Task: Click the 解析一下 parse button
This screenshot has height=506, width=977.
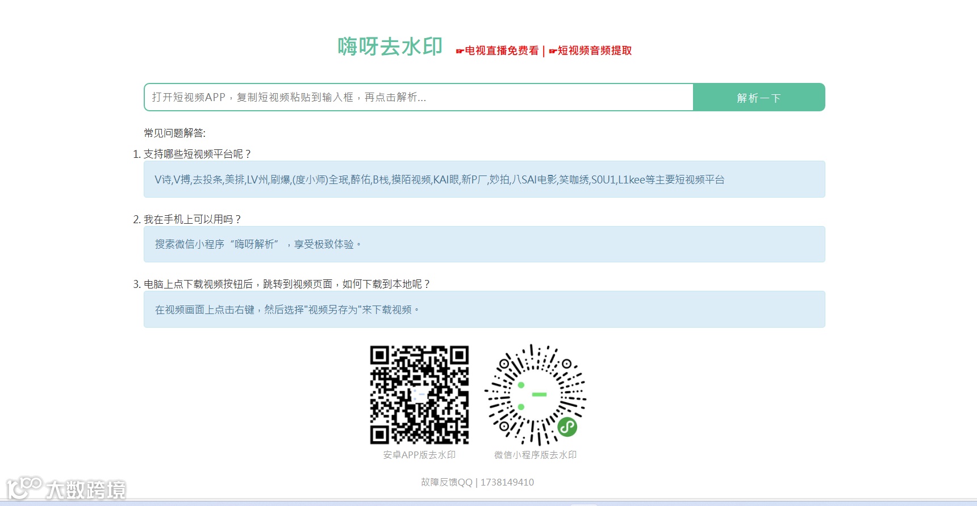Action: 759,97
